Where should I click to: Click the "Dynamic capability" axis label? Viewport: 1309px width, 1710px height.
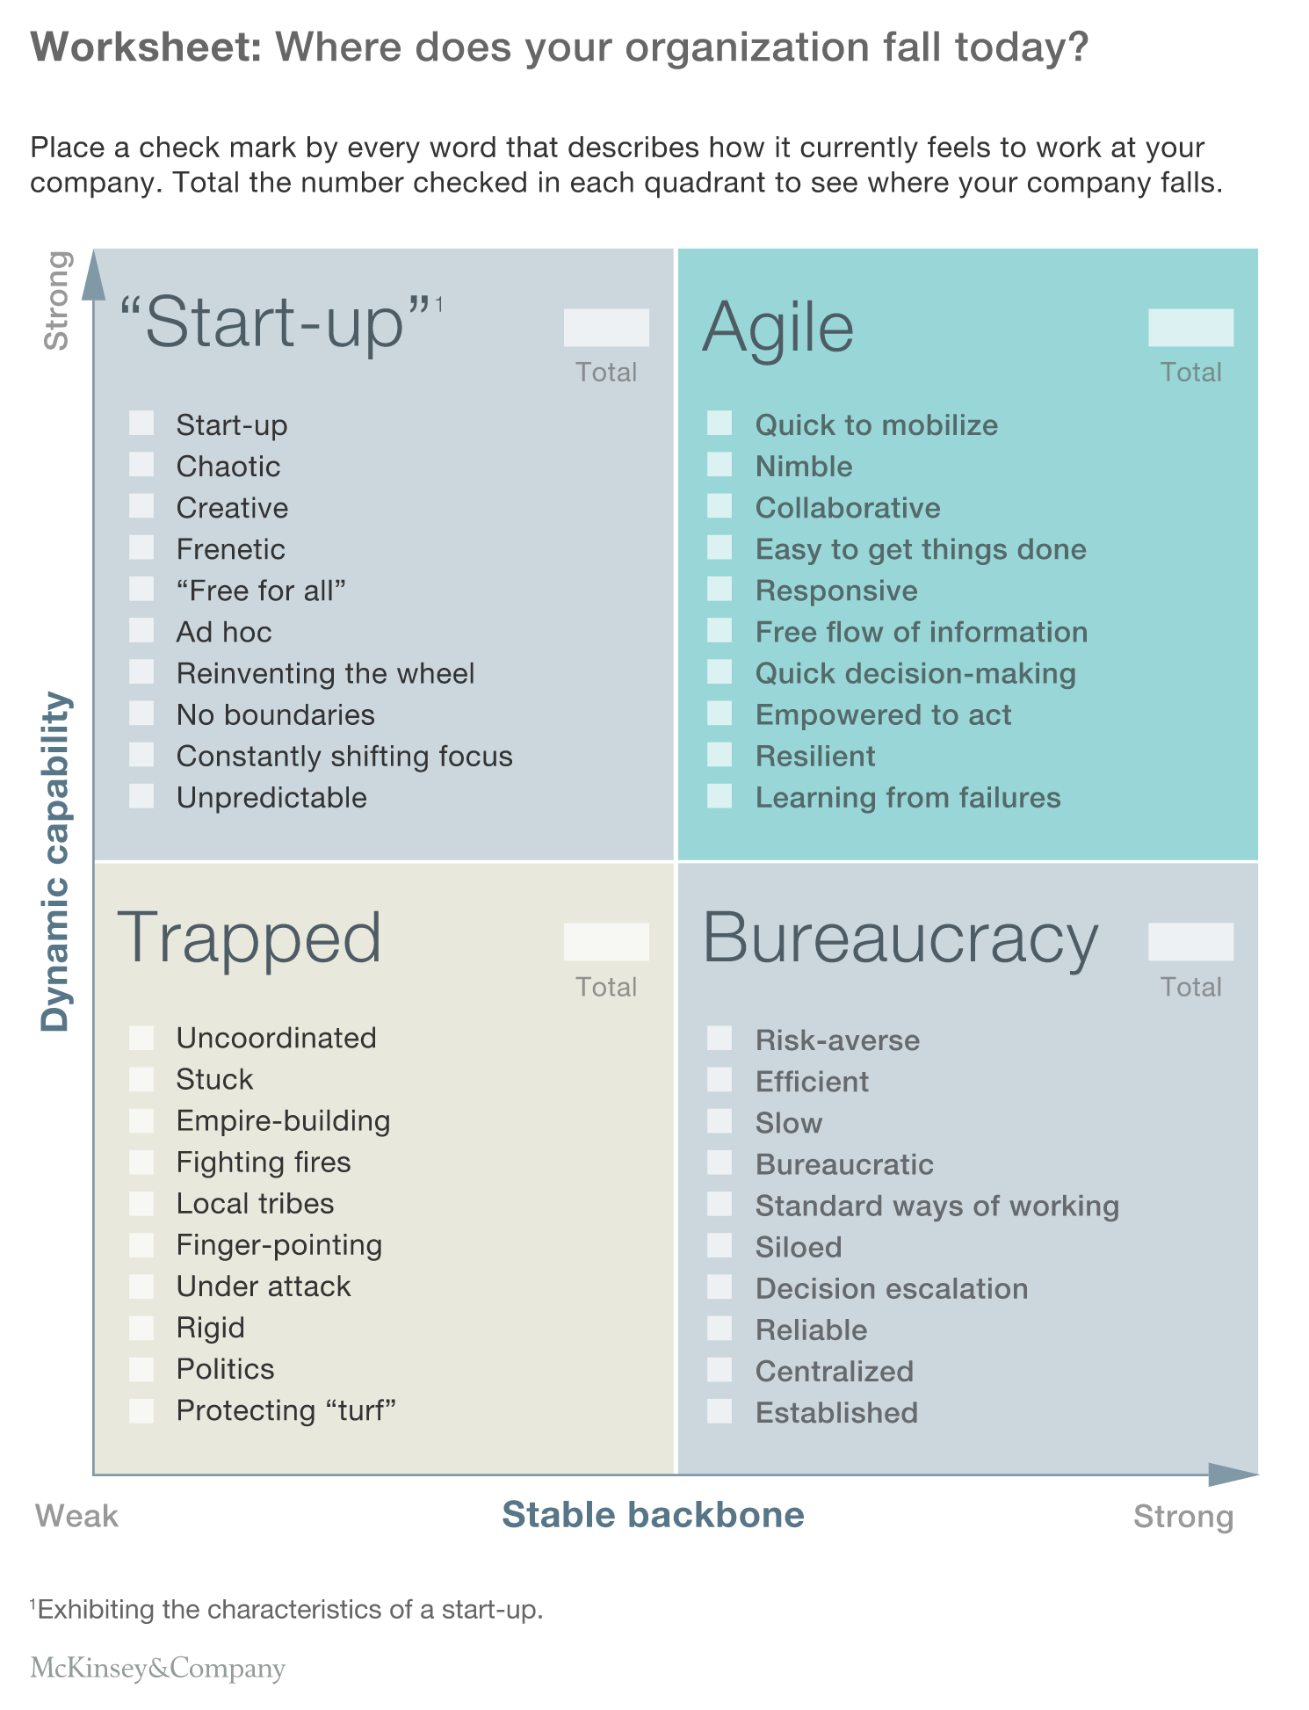point(55,861)
